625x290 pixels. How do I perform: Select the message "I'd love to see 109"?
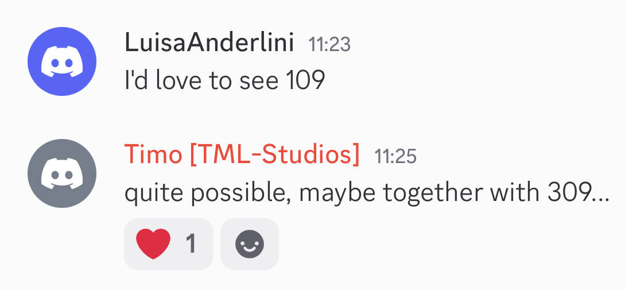click(x=225, y=80)
